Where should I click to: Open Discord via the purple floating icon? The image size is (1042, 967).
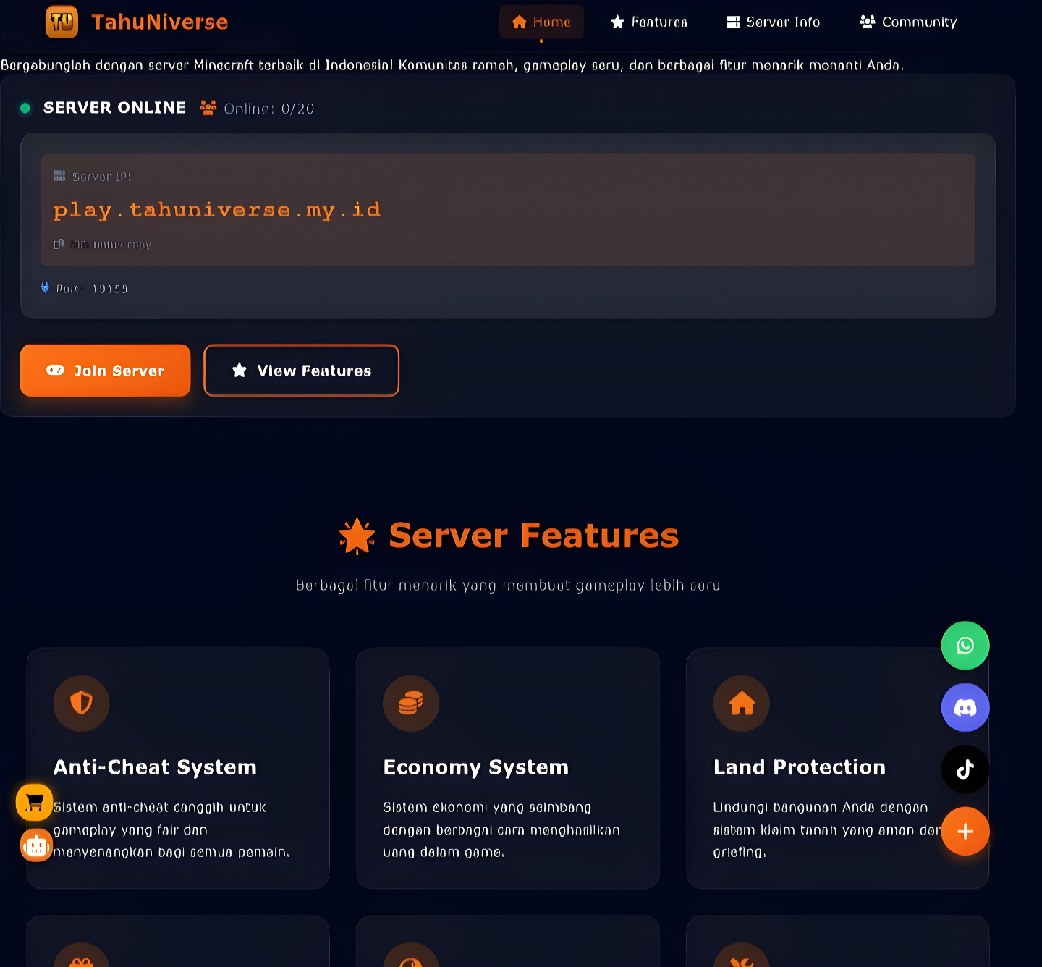pyautogui.click(x=965, y=707)
